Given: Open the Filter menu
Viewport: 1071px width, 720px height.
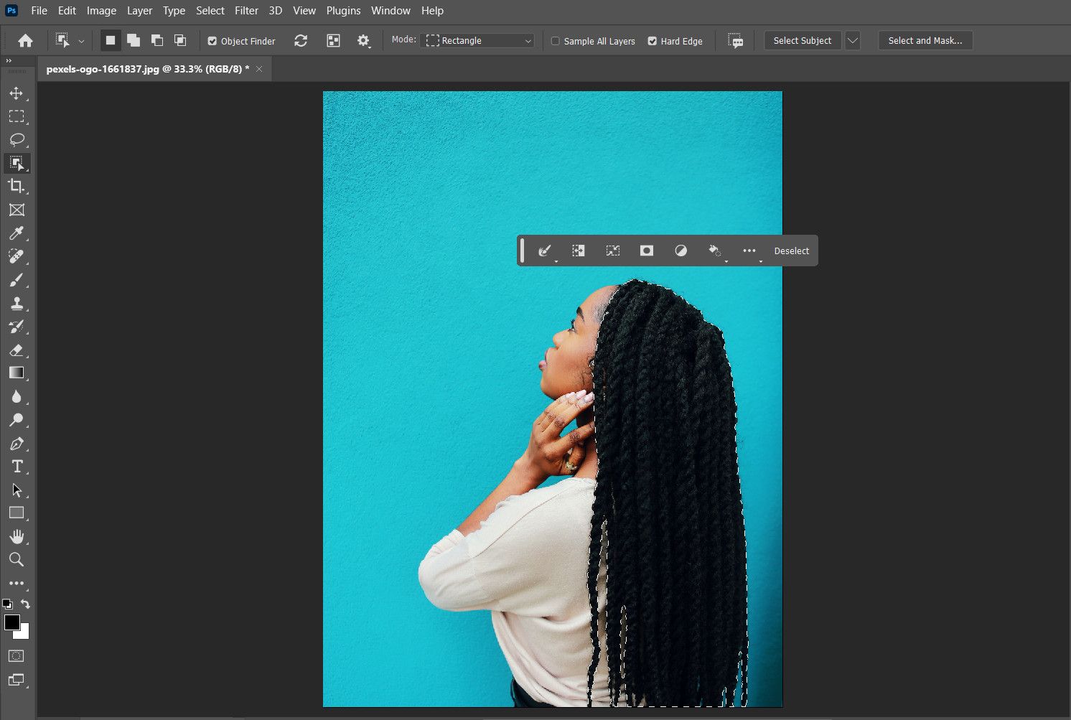Looking at the screenshot, I should [x=246, y=10].
